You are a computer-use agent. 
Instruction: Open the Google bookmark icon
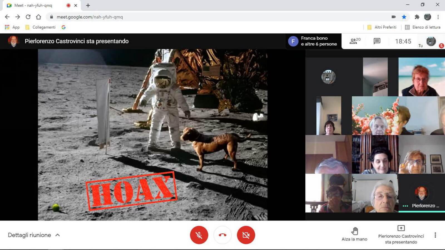tap(64, 27)
